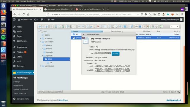Screen dimensions: 190x107
Task: Click the file manager search field
Action: pyautogui.click(x=174, y=27)
